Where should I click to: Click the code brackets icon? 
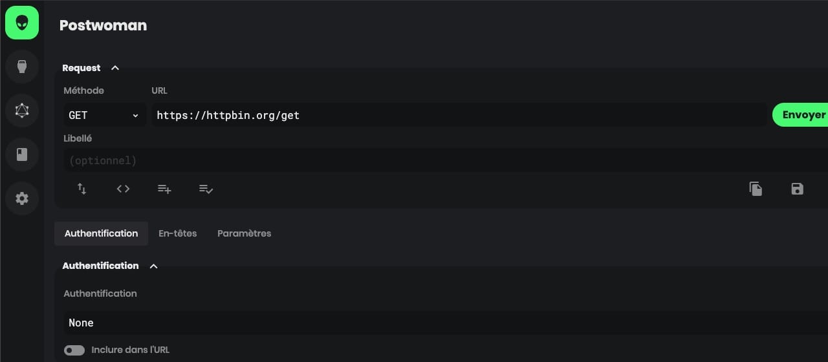click(x=123, y=189)
